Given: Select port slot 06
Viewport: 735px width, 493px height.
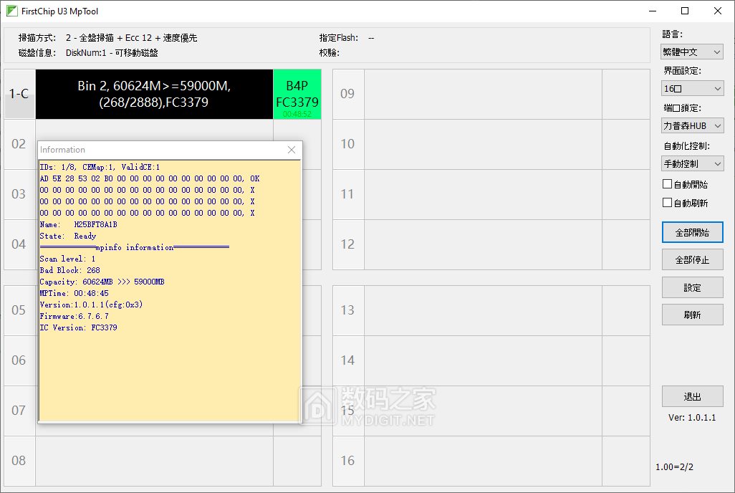Looking at the screenshot, I should (19, 360).
